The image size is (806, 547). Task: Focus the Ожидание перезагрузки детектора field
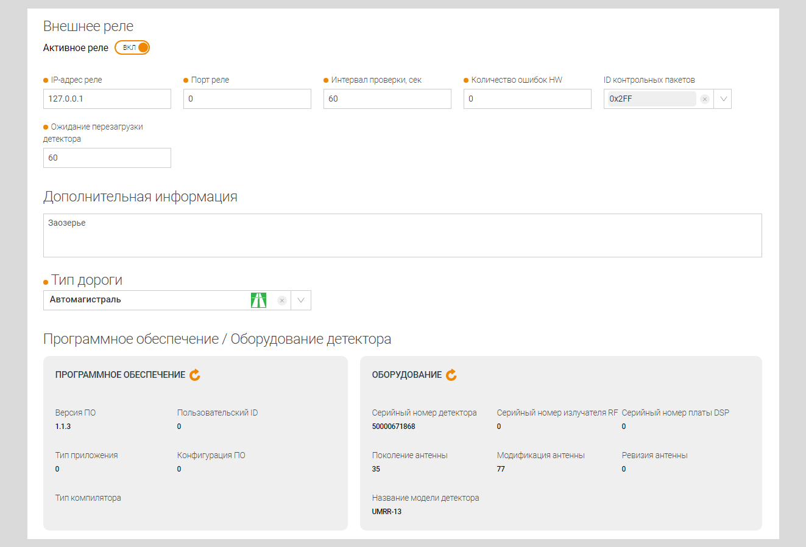107,158
